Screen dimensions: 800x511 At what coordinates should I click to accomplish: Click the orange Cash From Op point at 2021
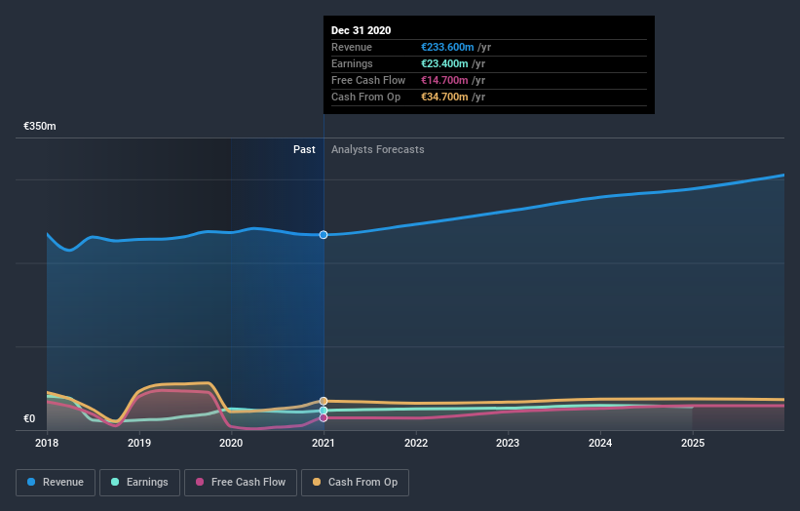[x=324, y=401]
